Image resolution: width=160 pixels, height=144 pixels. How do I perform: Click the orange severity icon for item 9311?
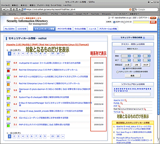pos(8,85)
